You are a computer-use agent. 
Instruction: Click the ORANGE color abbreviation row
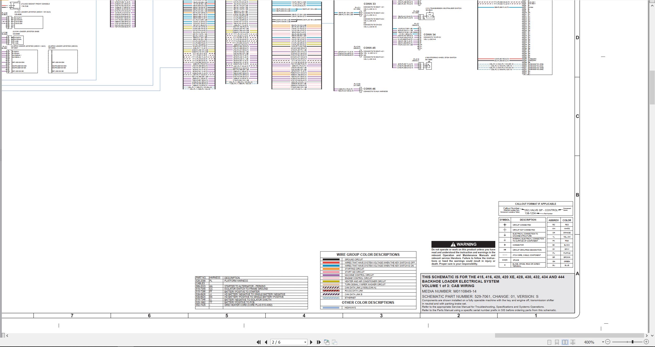[560, 233]
